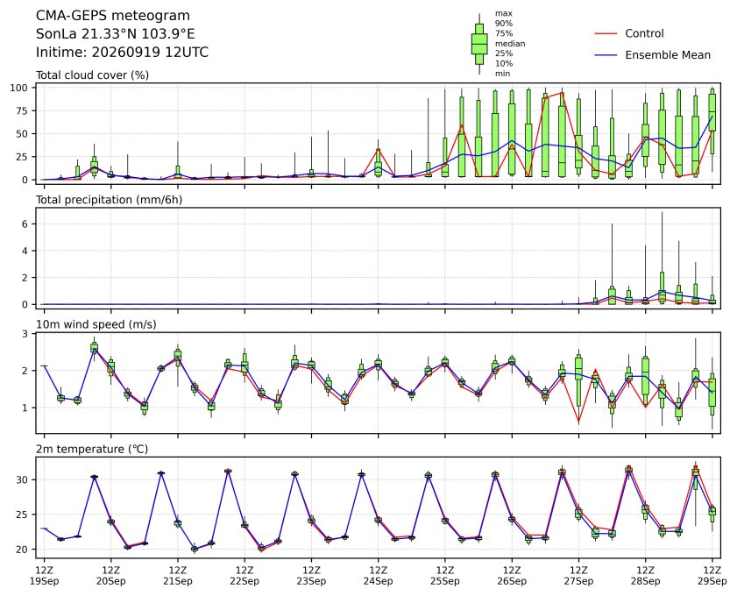This screenshot has width=737, height=596.
Task: Click the 100 tick on cloud cover axis
Action: tap(20, 88)
